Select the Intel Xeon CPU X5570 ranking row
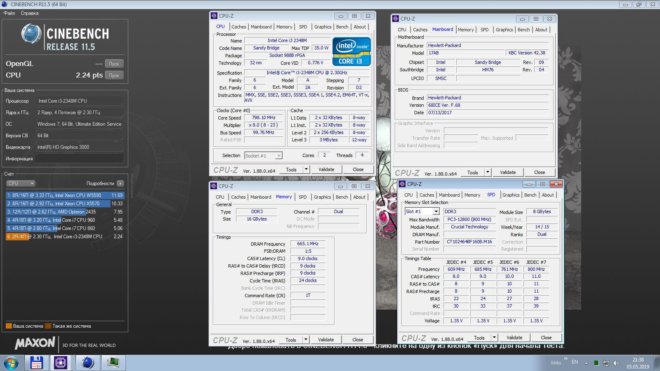The image size is (660, 371). click(65, 204)
